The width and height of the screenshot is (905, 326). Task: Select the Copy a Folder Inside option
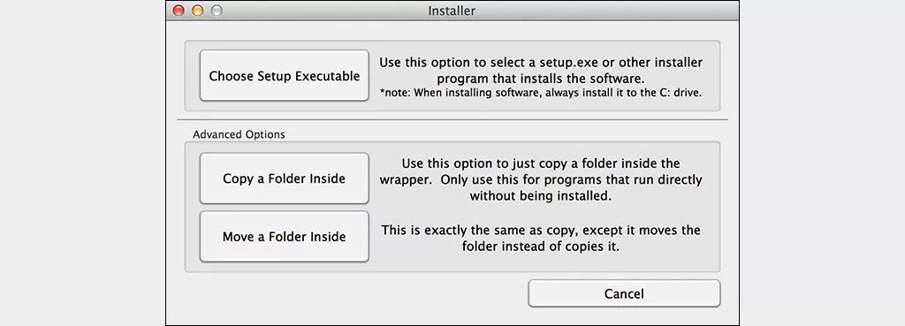[x=284, y=178]
